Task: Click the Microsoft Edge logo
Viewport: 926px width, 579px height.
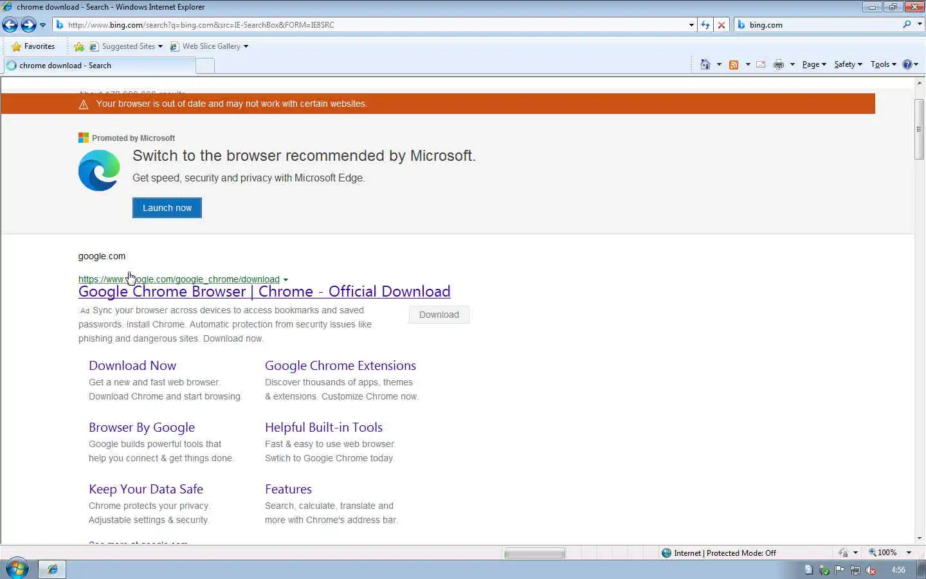Action: tap(99, 170)
